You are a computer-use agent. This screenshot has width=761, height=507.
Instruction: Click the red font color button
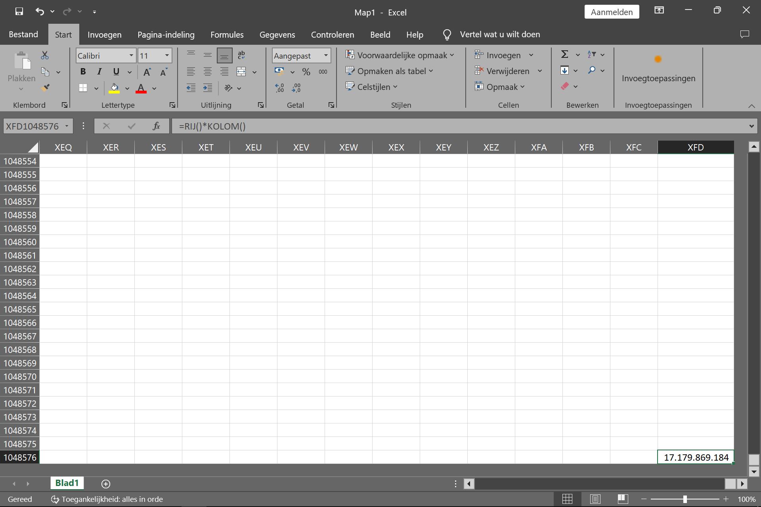(x=141, y=88)
